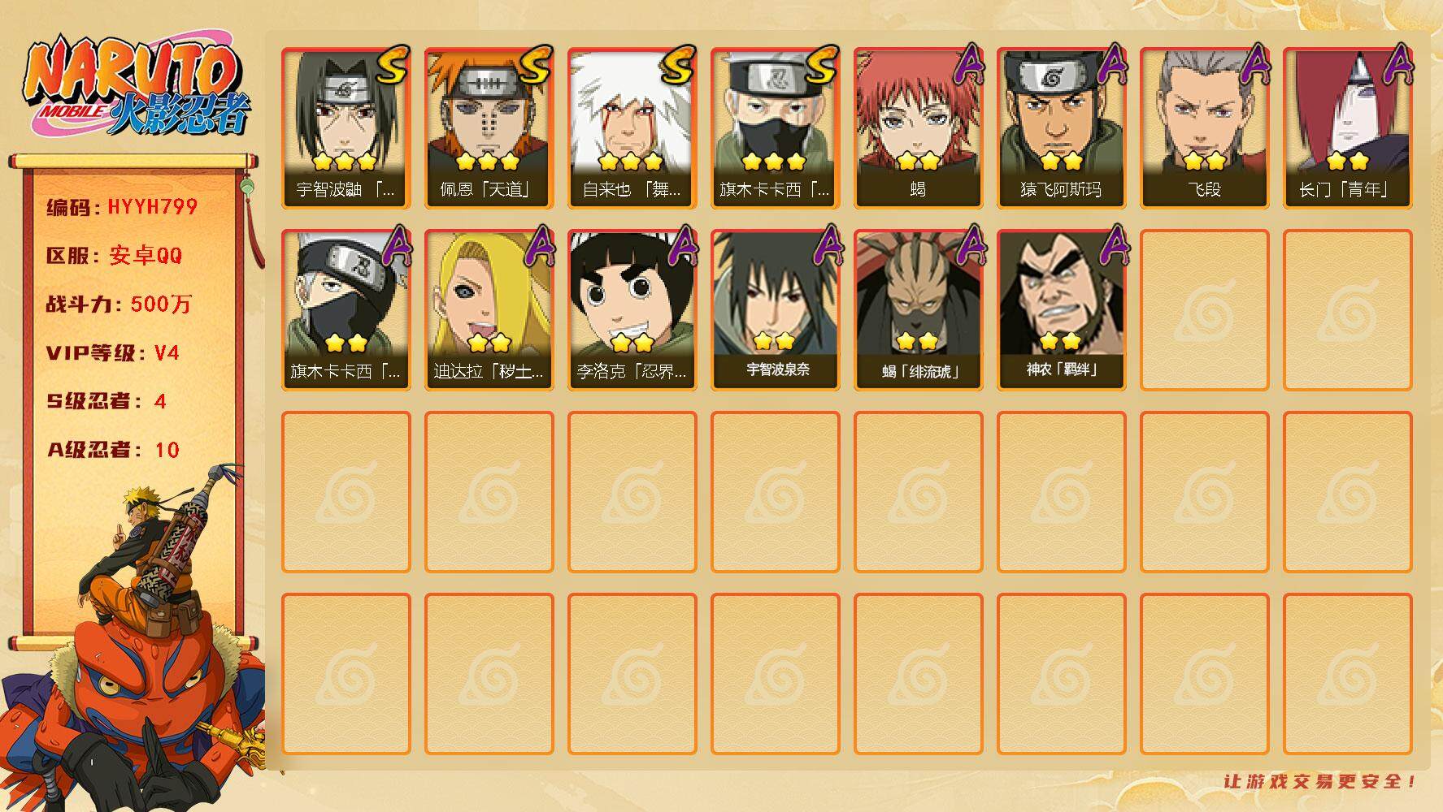
Task: Choose the 飞段 ninja card
Action: point(1204,128)
